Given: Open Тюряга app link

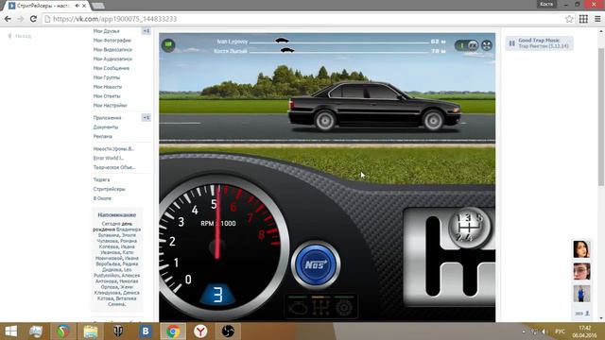Looking at the screenshot, I should [x=101, y=179].
